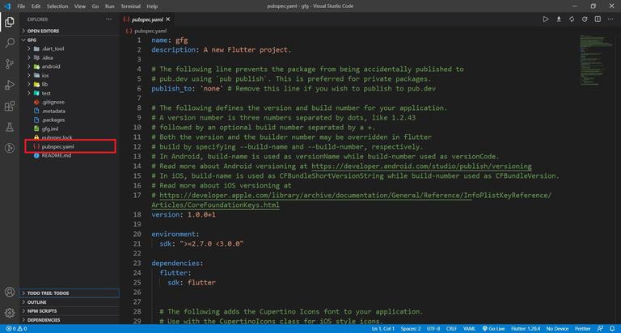Select the pubspec.yaml editor tab
621x333 pixels.
(147, 19)
